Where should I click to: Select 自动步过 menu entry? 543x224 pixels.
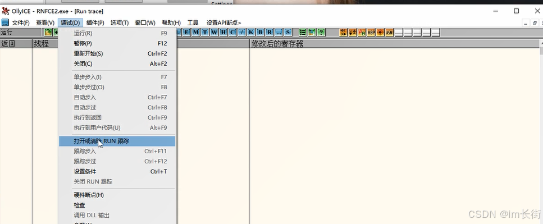tap(117, 107)
